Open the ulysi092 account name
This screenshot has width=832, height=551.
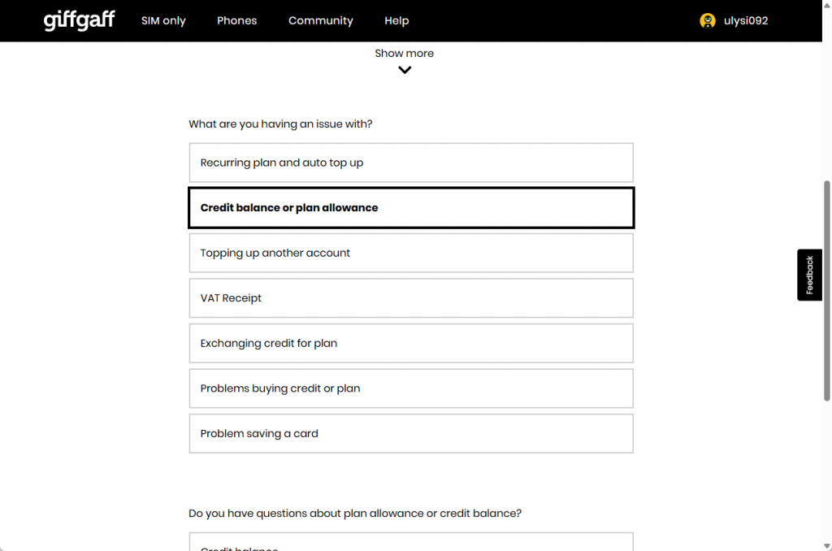coord(746,20)
